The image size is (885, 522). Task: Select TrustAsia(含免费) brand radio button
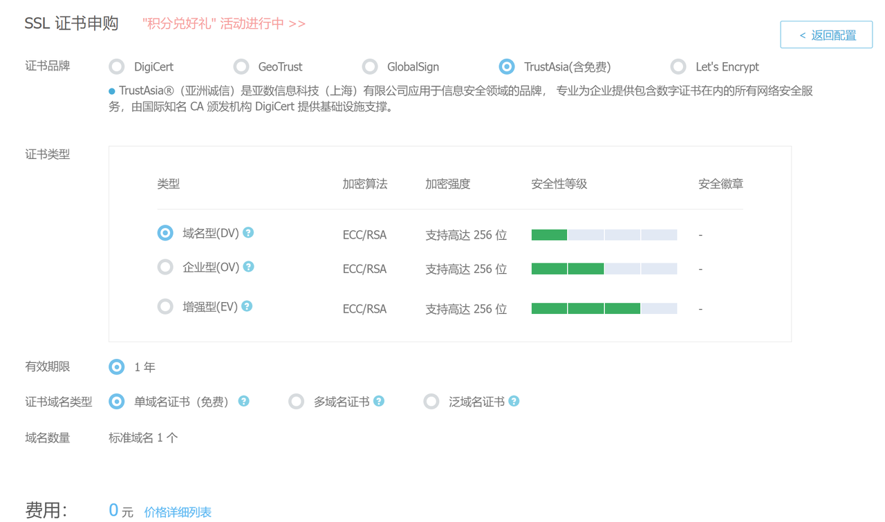tap(507, 66)
